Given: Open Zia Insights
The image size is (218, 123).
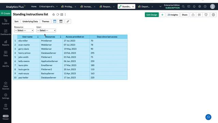Looking at the screenshot, I should 173,15.
